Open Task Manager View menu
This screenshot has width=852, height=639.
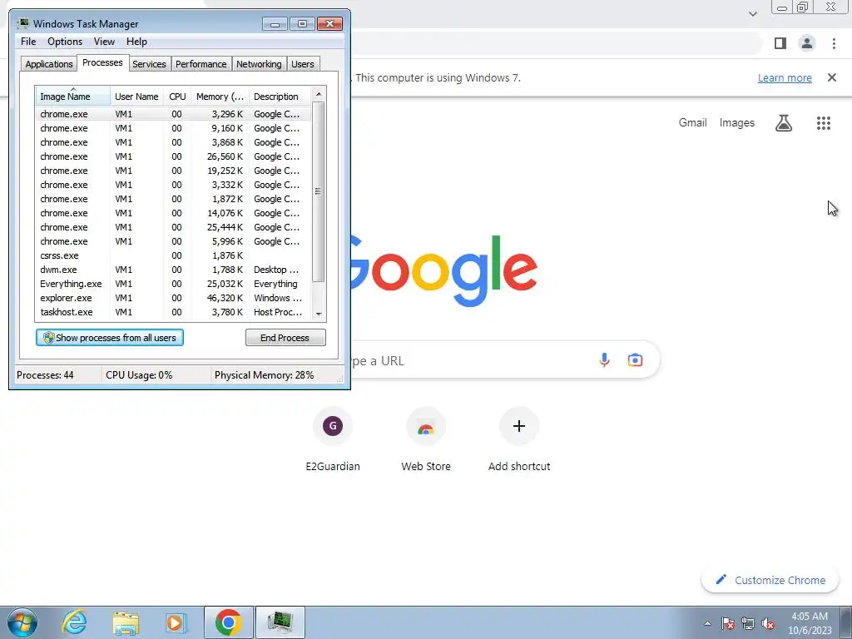tap(104, 42)
